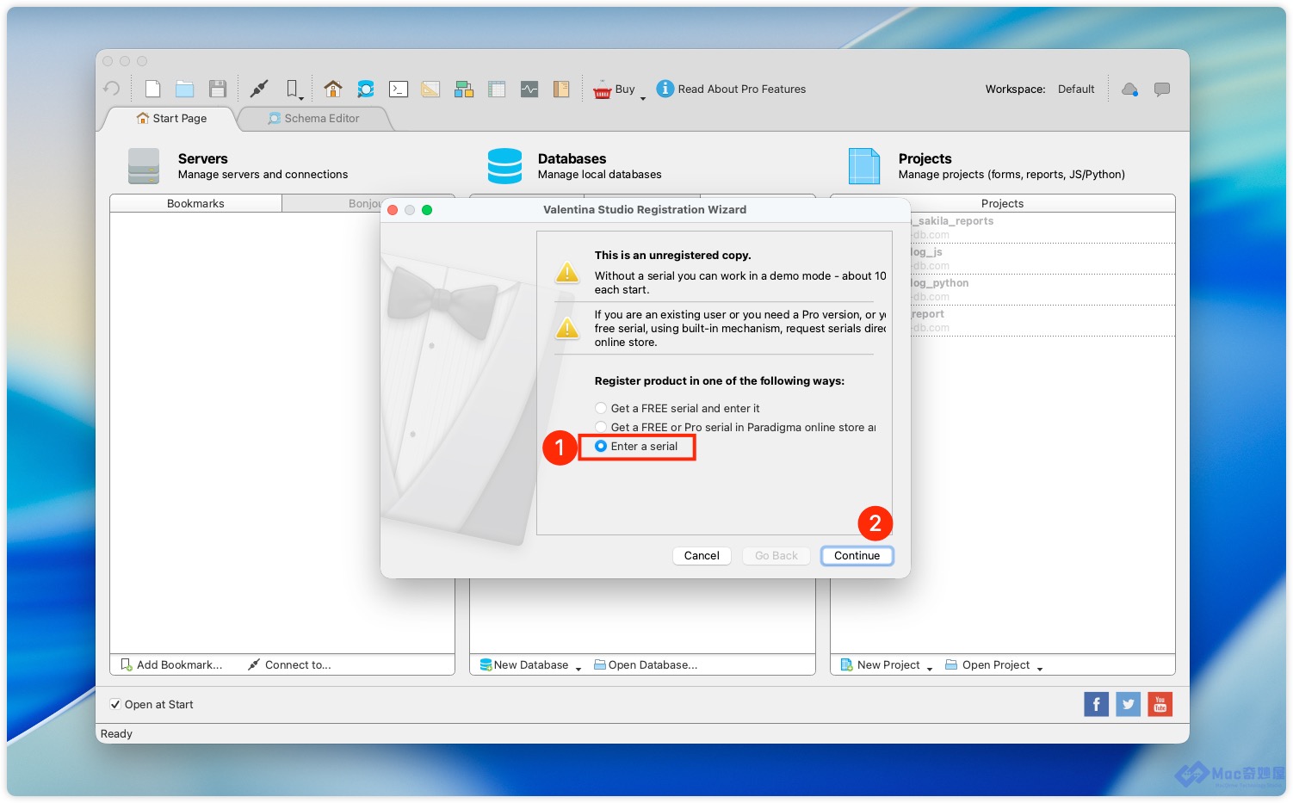Open the SQL console terminal icon

[x=399, y=89]
